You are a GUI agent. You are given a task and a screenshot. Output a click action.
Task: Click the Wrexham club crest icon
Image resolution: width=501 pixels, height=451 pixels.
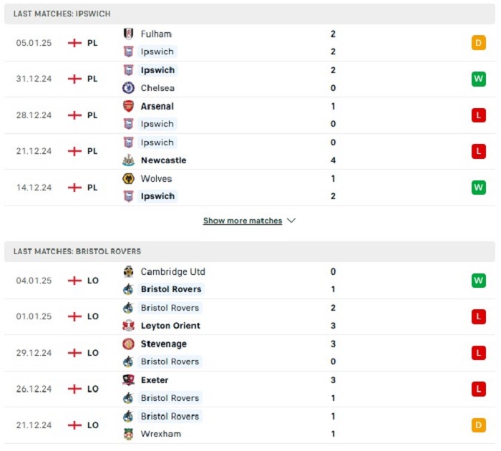(x=128, y=434)
